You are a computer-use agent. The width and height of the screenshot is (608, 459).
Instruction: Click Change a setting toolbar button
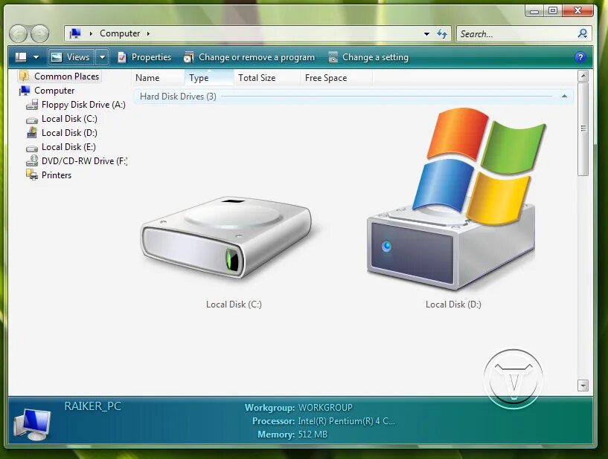point(368,57)
